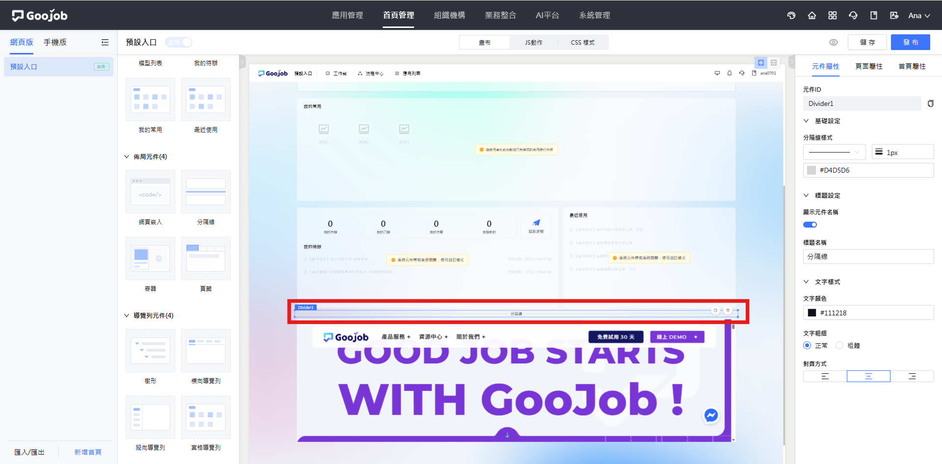Align title text to the center
This screenshot has height=464, width=942.
868,376
